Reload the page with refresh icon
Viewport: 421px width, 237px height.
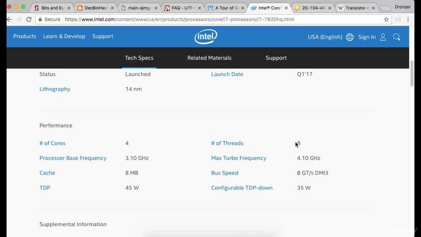pos(29,19)
